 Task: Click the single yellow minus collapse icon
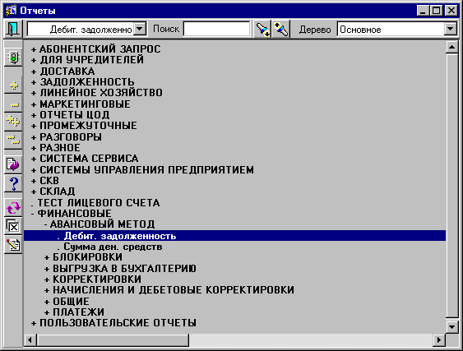click(13, 104)
